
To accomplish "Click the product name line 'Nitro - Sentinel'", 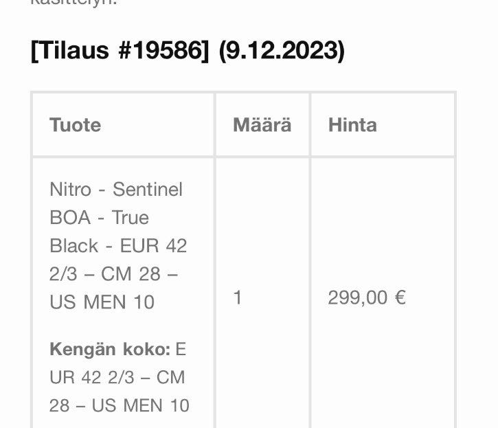I will click(116, 189).
